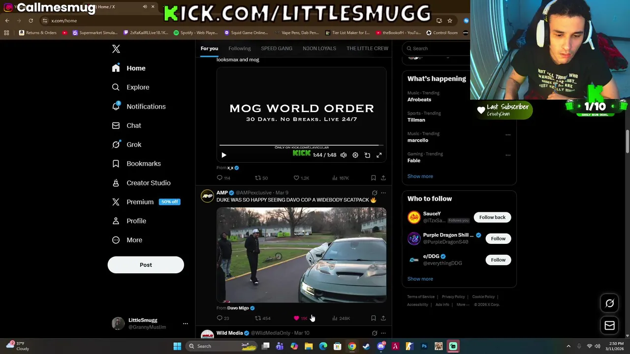Open X logo home icon in sidebar
Viewport: 630px width, 354px height.
coord(116,49)
